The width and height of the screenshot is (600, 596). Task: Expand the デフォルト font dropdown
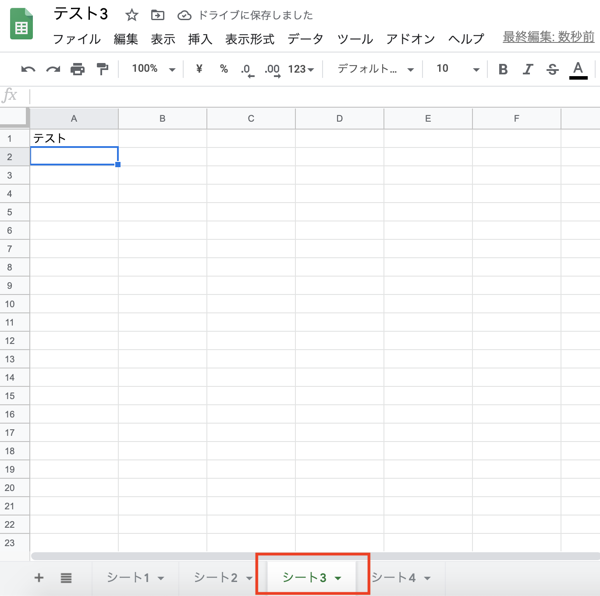point(375,69)
